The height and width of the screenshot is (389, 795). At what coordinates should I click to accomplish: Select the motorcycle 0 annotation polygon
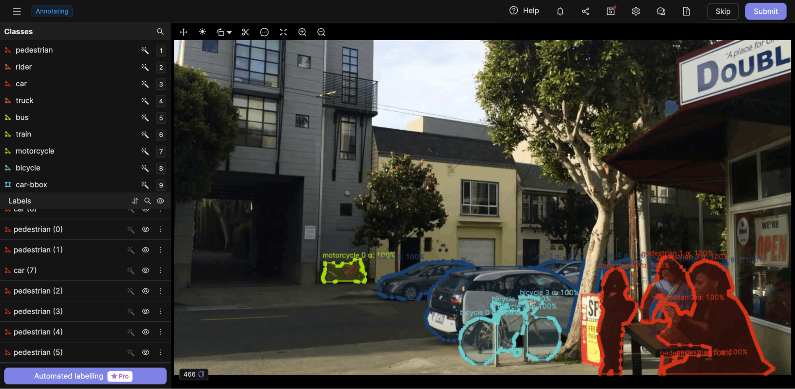click(x=344, y=272)
